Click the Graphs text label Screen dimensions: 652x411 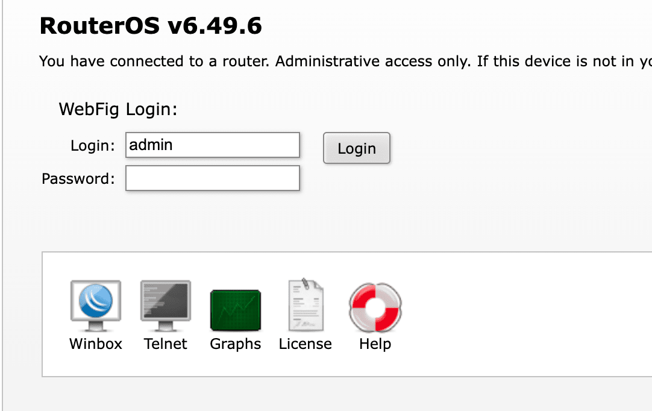click(x=236, y=345)
